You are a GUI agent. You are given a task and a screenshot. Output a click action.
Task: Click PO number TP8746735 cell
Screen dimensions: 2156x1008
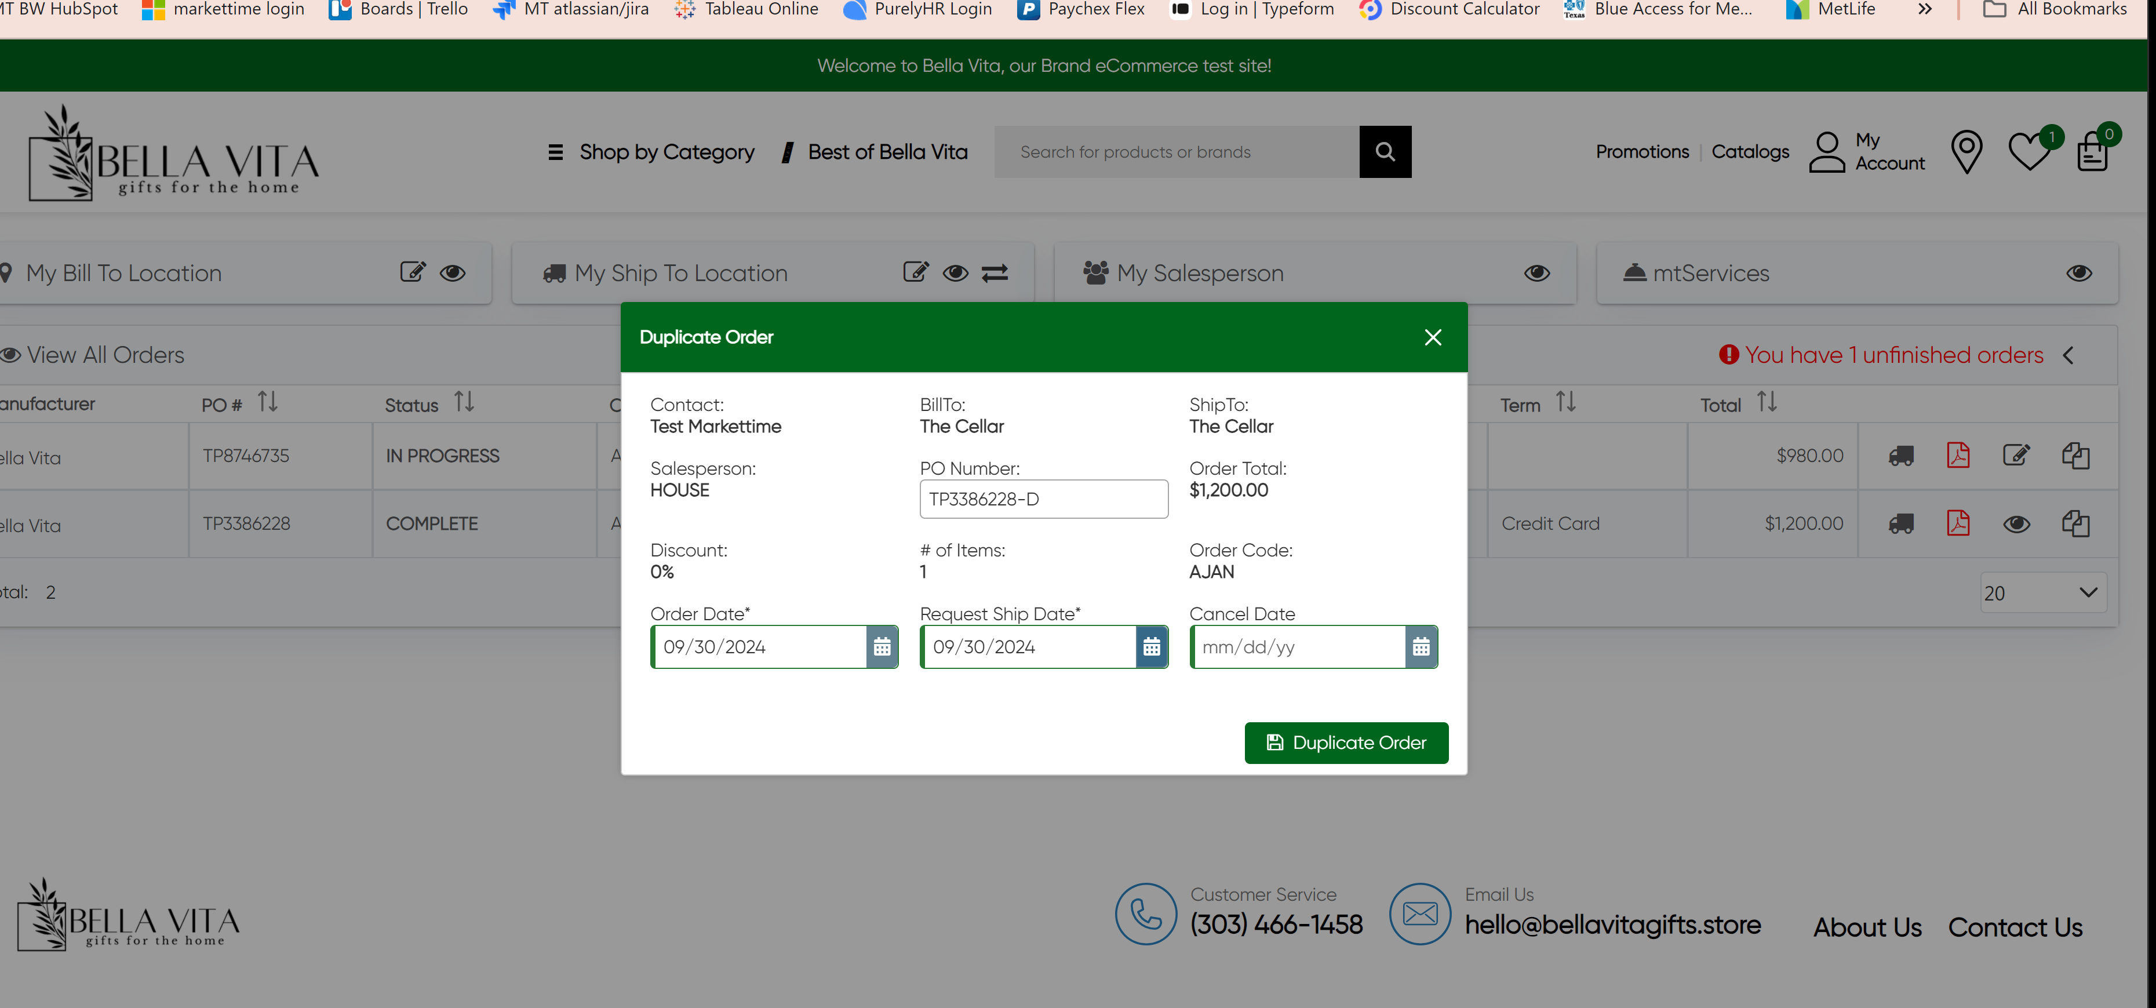tap(246, 456)
